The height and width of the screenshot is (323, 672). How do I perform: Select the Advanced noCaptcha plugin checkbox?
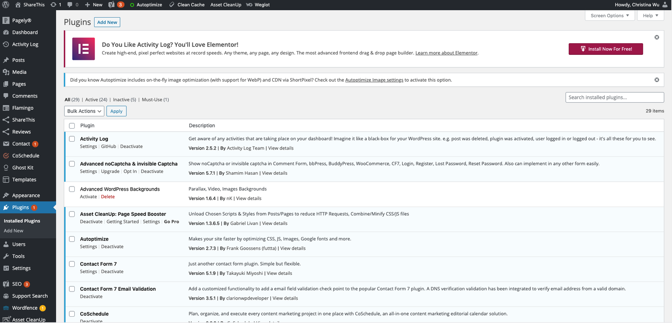tap(72, 164)
